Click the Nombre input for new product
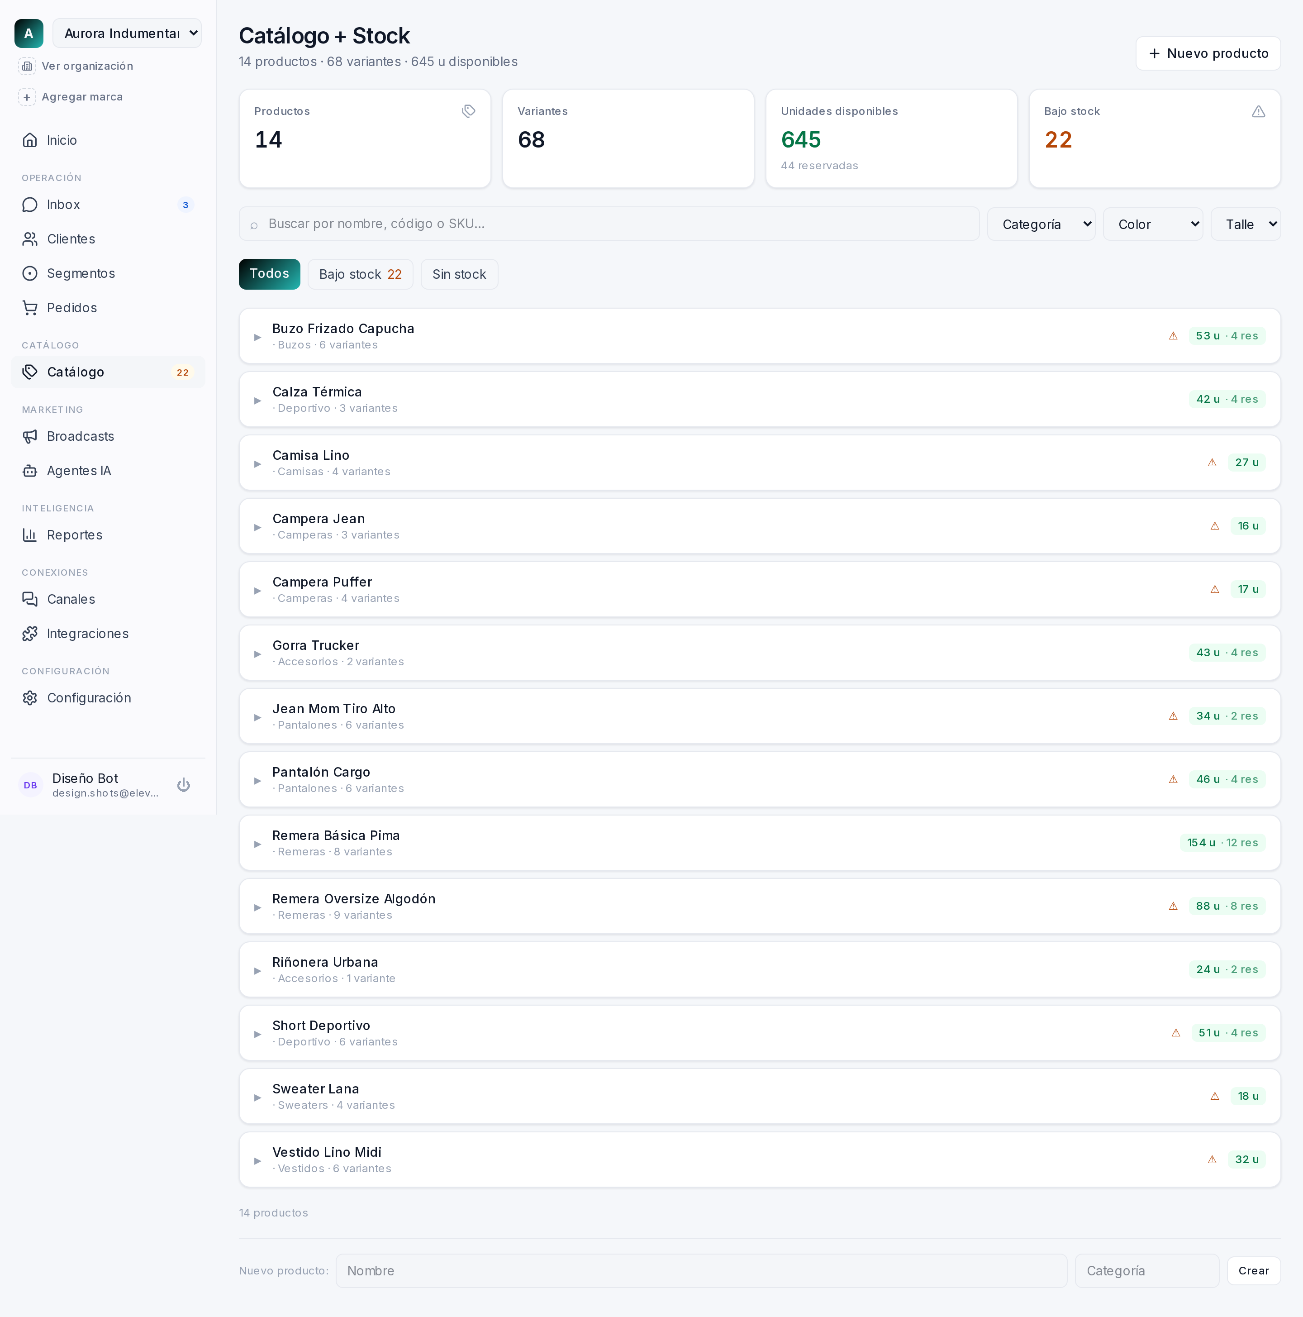Image resolution: width=1303 pixels, height=1317 pixels. (x=701, y=1271)
